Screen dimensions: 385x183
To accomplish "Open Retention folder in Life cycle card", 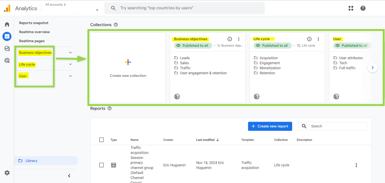I will 264,73.
